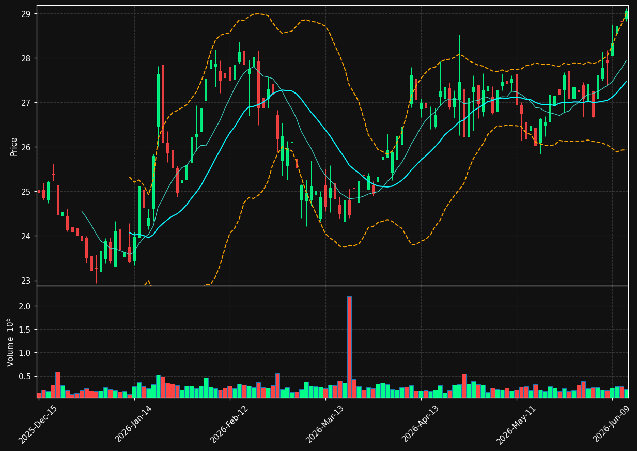Click the tallest red volume spike bar
The height and width of the screenshot is (451, 637).
[x=349, y=347]
